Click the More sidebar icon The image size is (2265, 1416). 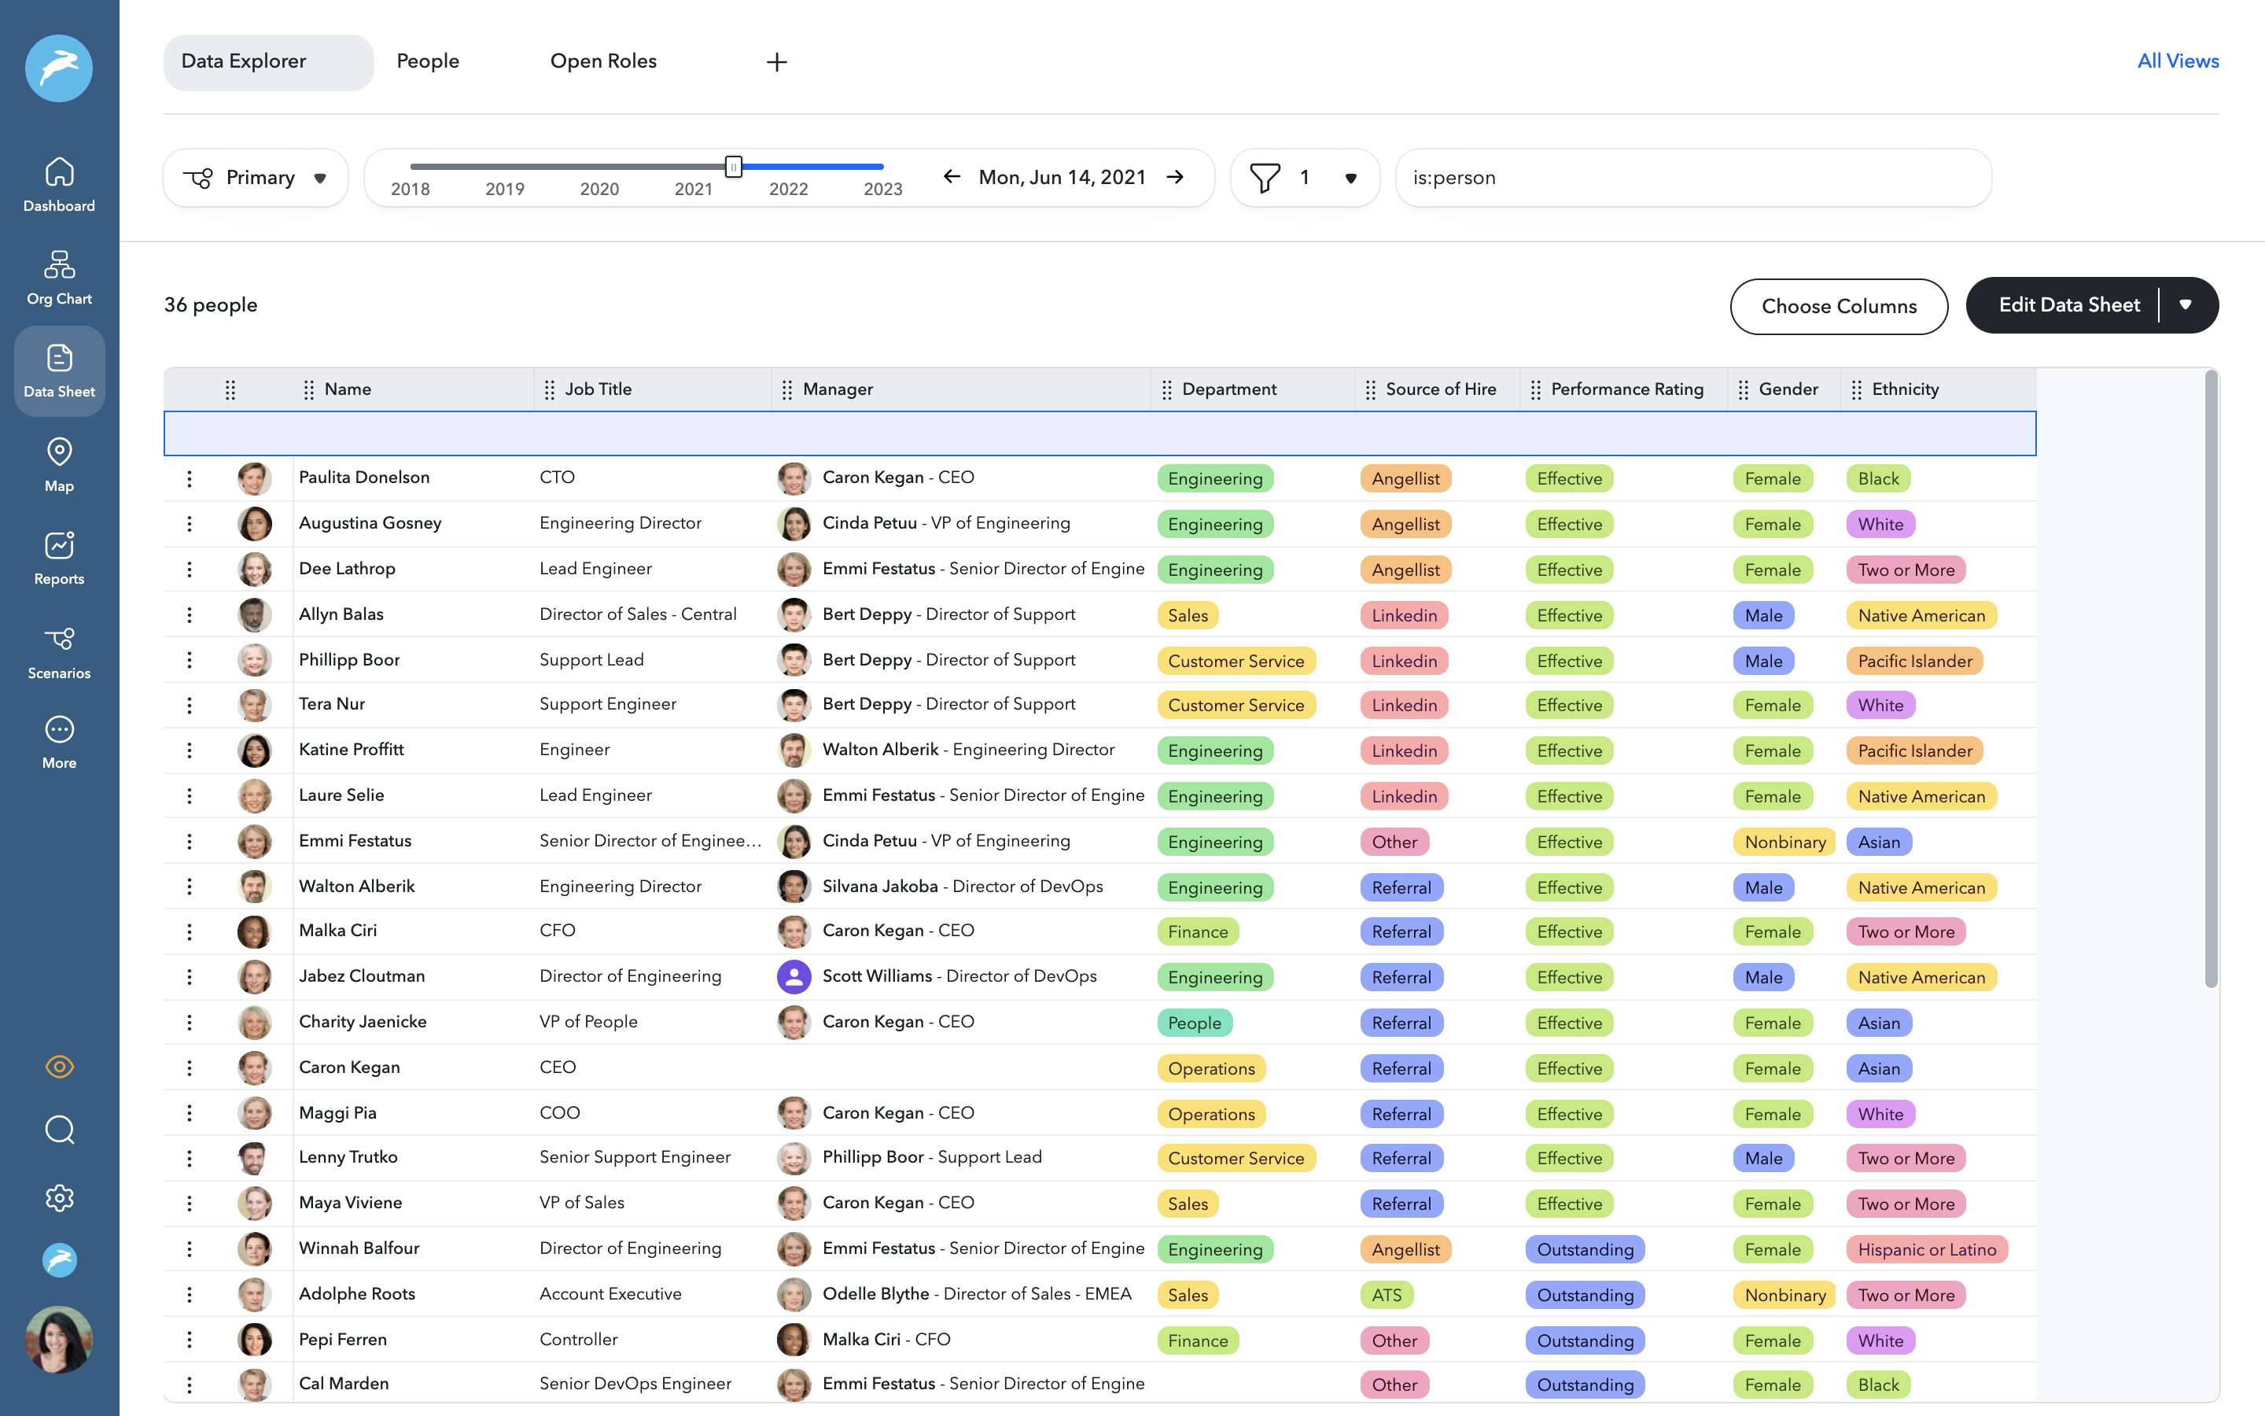click(x=59, y=741)
